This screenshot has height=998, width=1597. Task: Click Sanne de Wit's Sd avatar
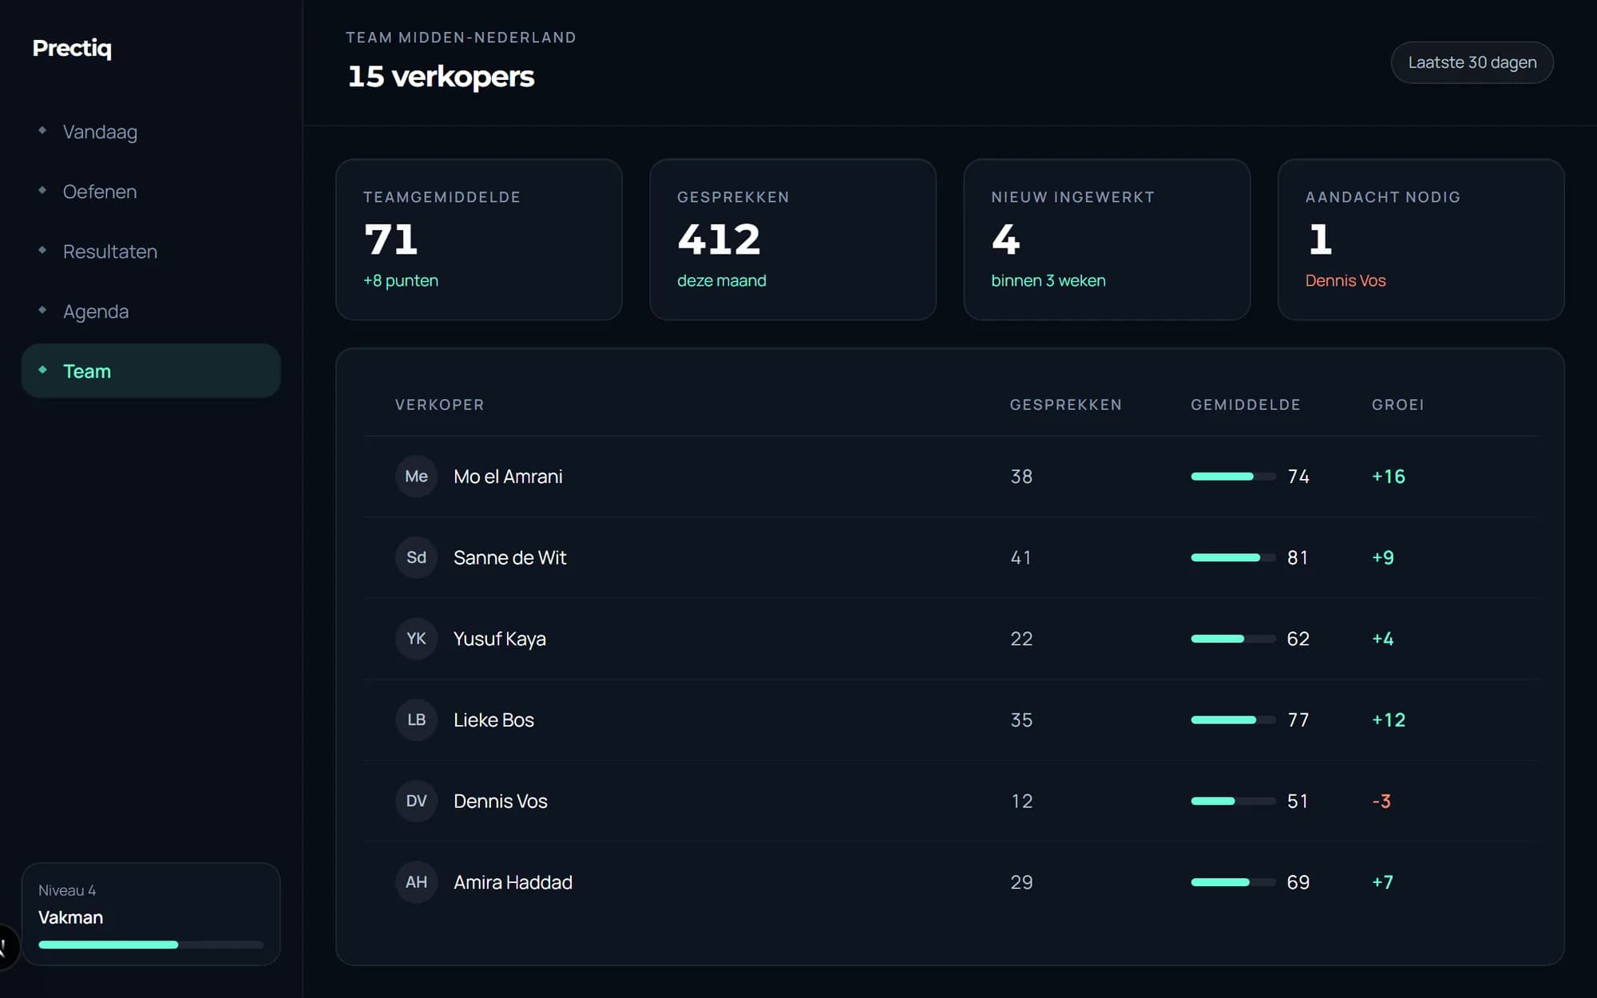tap(416, 557)
